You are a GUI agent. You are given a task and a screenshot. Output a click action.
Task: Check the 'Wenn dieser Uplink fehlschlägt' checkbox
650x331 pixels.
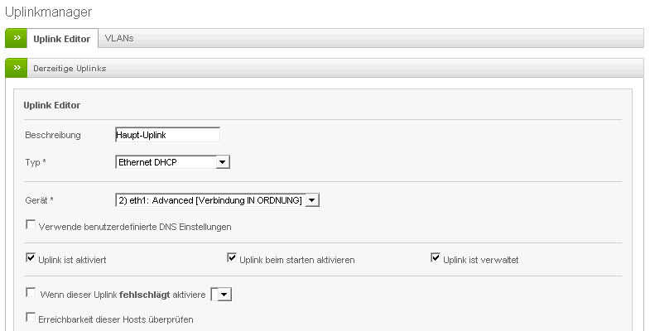point(31,292)
